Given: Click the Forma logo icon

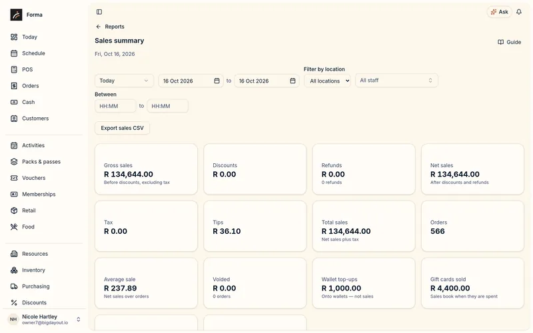Looking at the screenshot, I should [x=16, y=15].
